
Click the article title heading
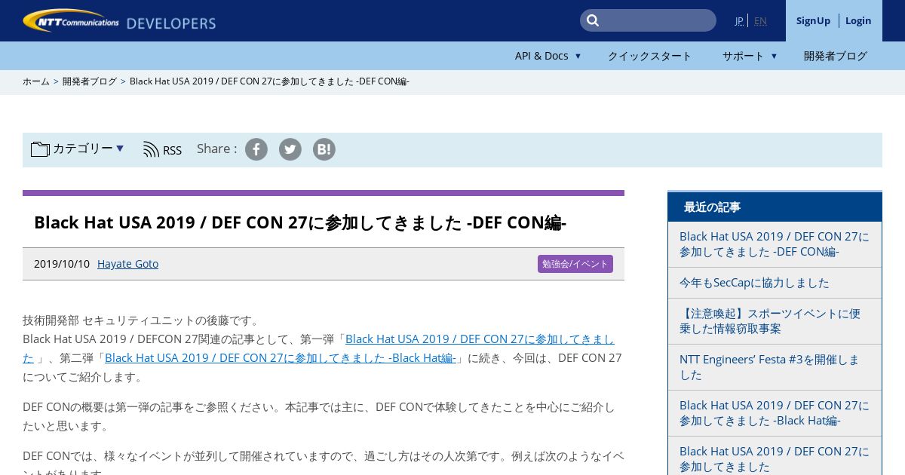click(x=300, y=222)
